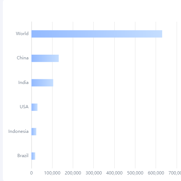Click the World bar in the chart
Image resolution: width=181 pixels, height=181 pixels.
pos(97,34)
